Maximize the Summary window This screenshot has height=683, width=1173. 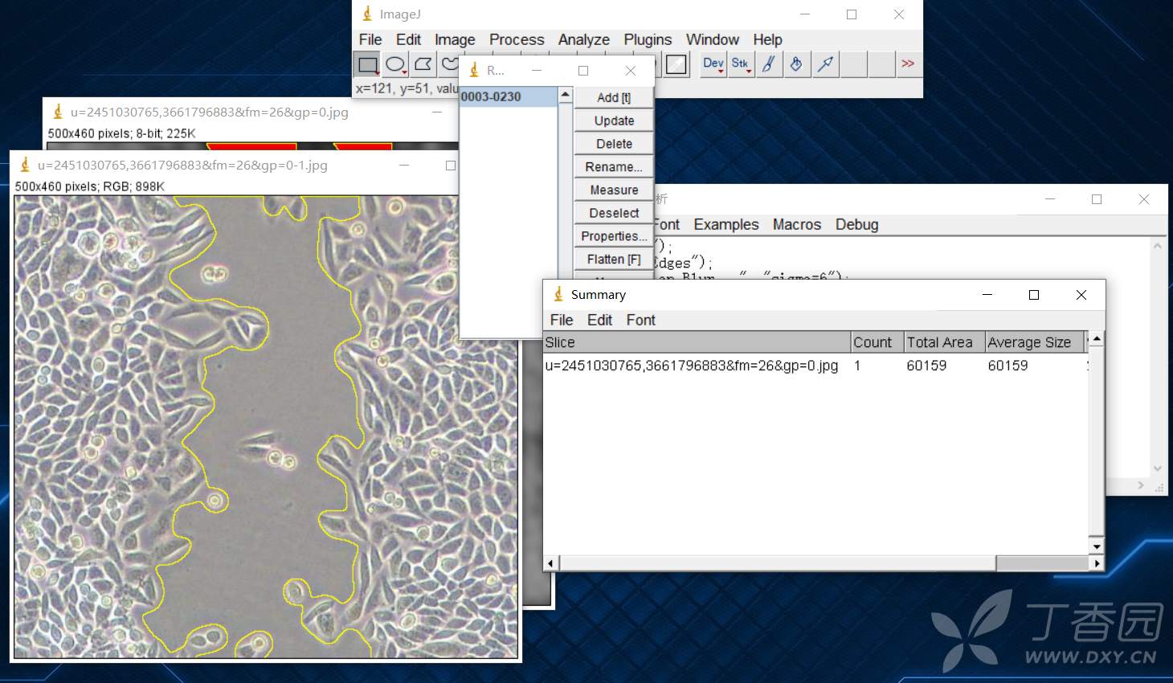(x=1034, y=295)
